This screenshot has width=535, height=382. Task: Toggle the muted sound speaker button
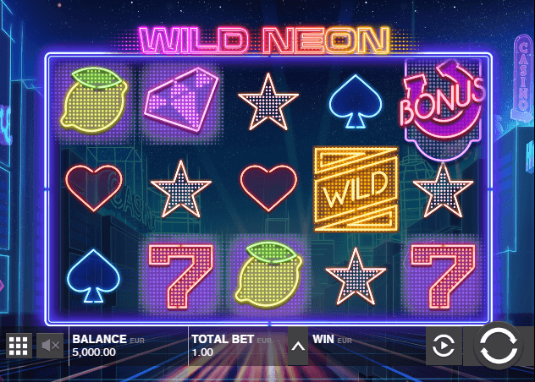pyautogui.click(x=50, y=346)
